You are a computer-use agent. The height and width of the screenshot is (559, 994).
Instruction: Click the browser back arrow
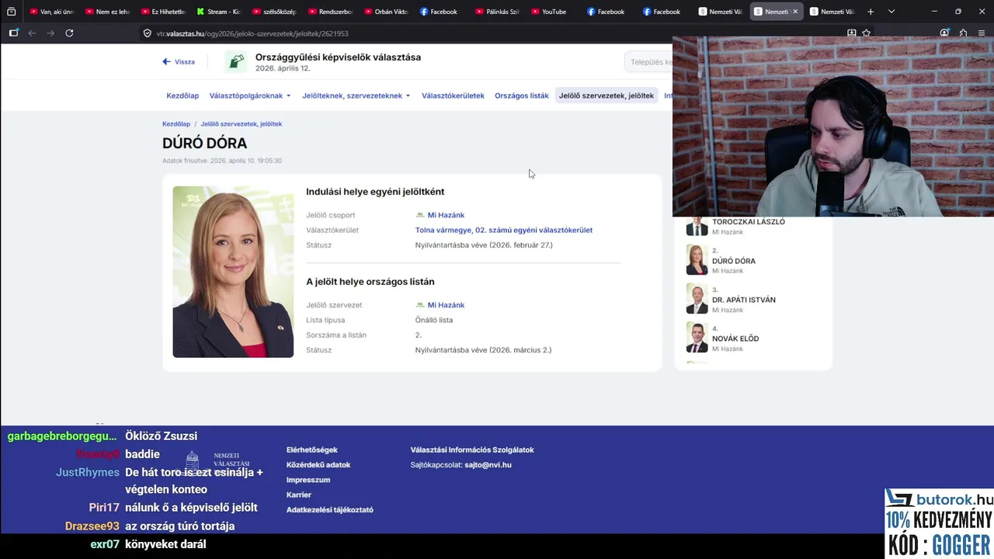(x=32, y=33)
